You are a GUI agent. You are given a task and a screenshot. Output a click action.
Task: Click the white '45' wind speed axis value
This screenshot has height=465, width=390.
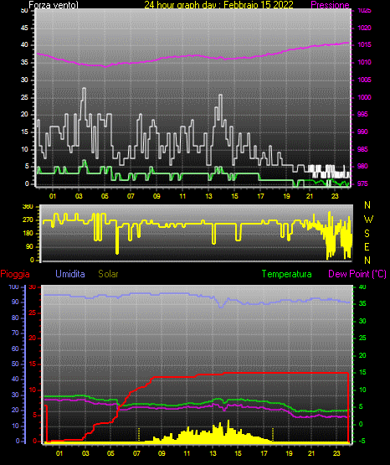[24, 28]
